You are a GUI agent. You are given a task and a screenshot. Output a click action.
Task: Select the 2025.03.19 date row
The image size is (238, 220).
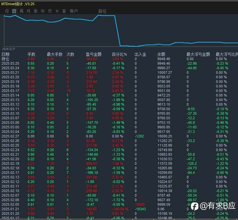click(x=119, y=82)
